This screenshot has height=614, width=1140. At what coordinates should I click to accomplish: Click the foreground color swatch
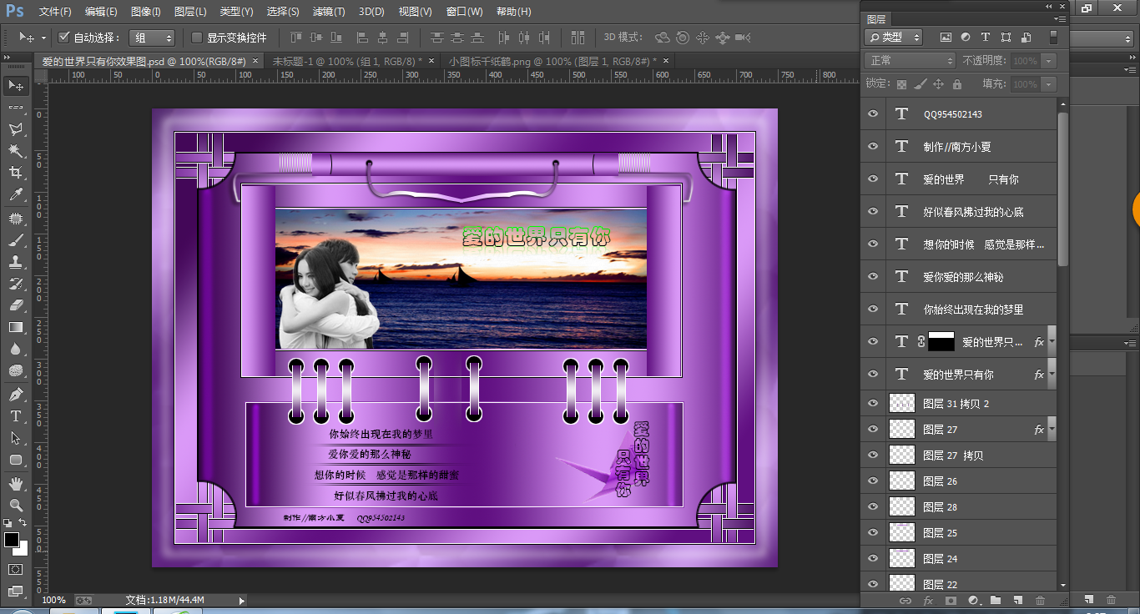[12, 540]
